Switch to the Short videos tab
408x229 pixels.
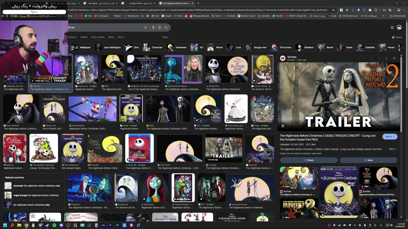(98, 37)
